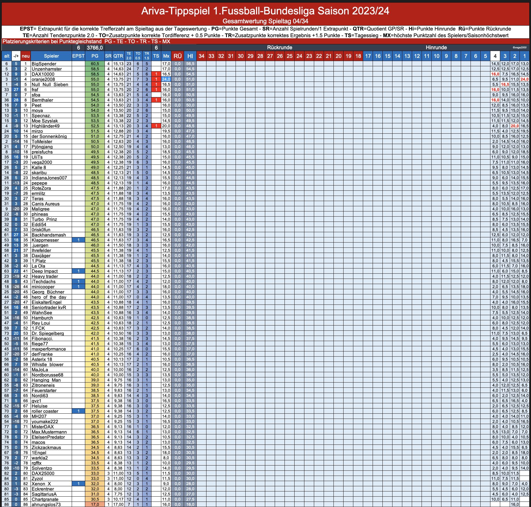The width and height of the screenshot is (531, 507).
Task: Select player name 'Max.Mustermann'
Action: (x=49, y=432)
